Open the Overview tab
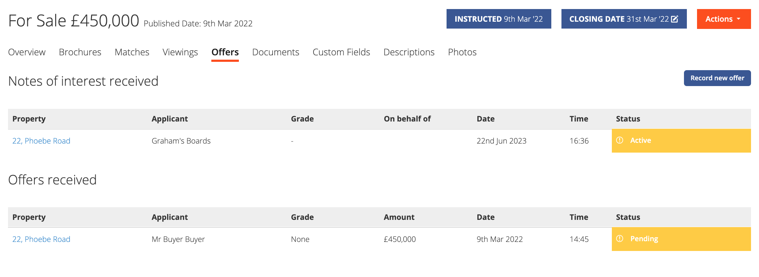This screenshot has height=277, width=759. pos(27,52)
